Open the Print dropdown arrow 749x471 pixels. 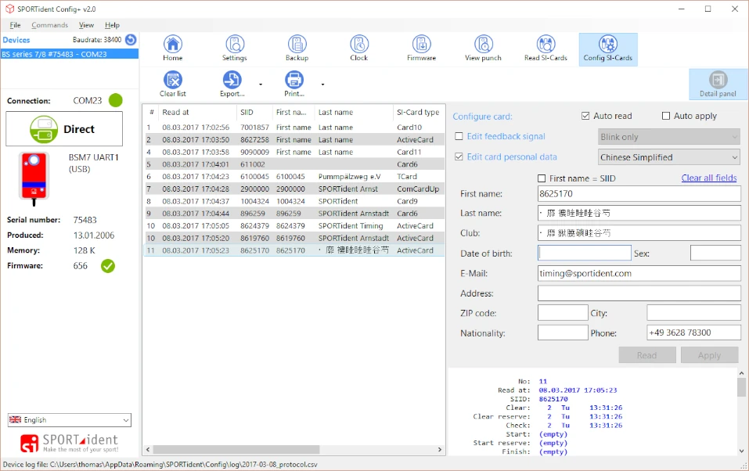click(323, 84)
